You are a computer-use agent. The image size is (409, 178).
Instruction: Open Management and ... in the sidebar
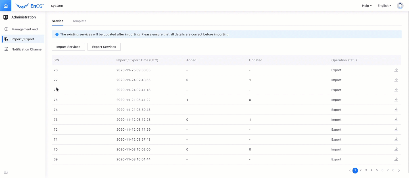tap(26, 29)
